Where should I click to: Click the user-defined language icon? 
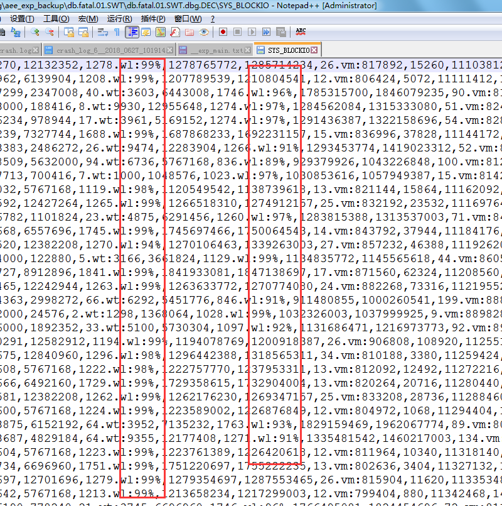tap(146, 32)
